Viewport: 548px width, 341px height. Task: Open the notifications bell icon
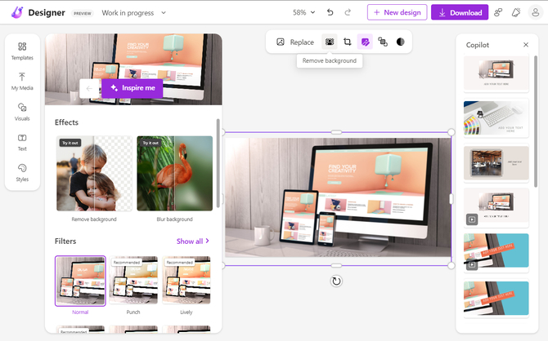click(516, 12)
